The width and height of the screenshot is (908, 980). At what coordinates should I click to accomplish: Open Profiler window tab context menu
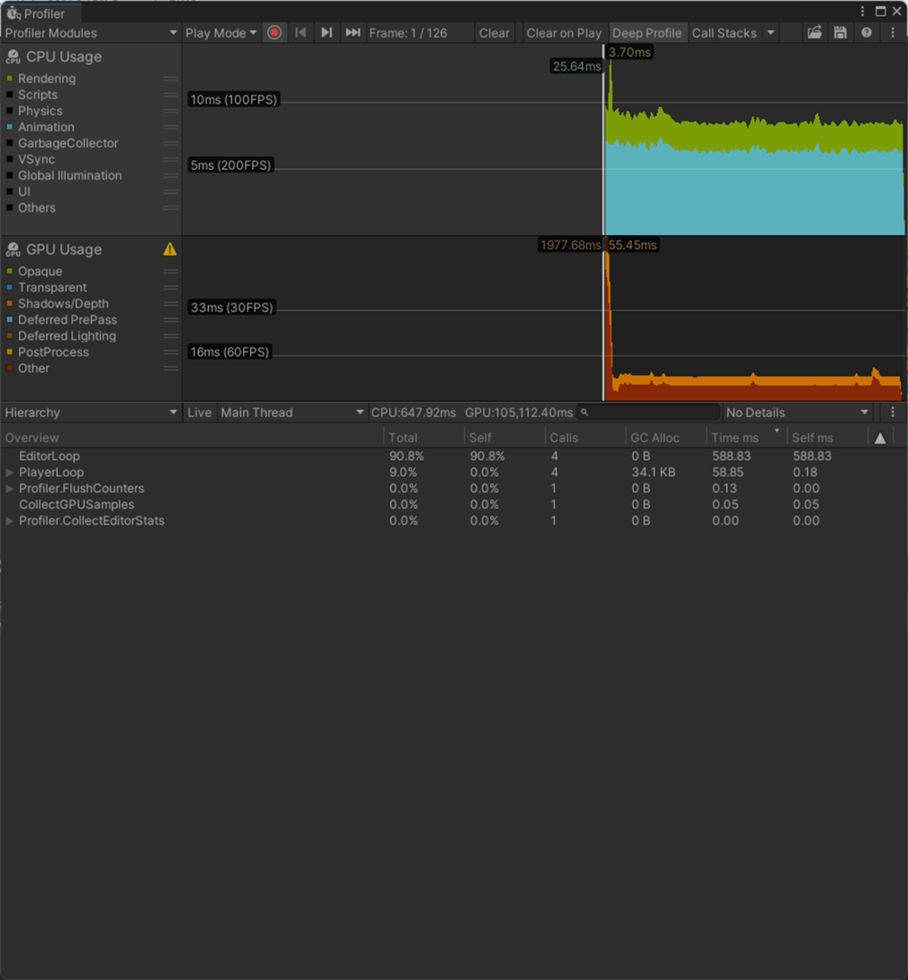pos(862,11)
